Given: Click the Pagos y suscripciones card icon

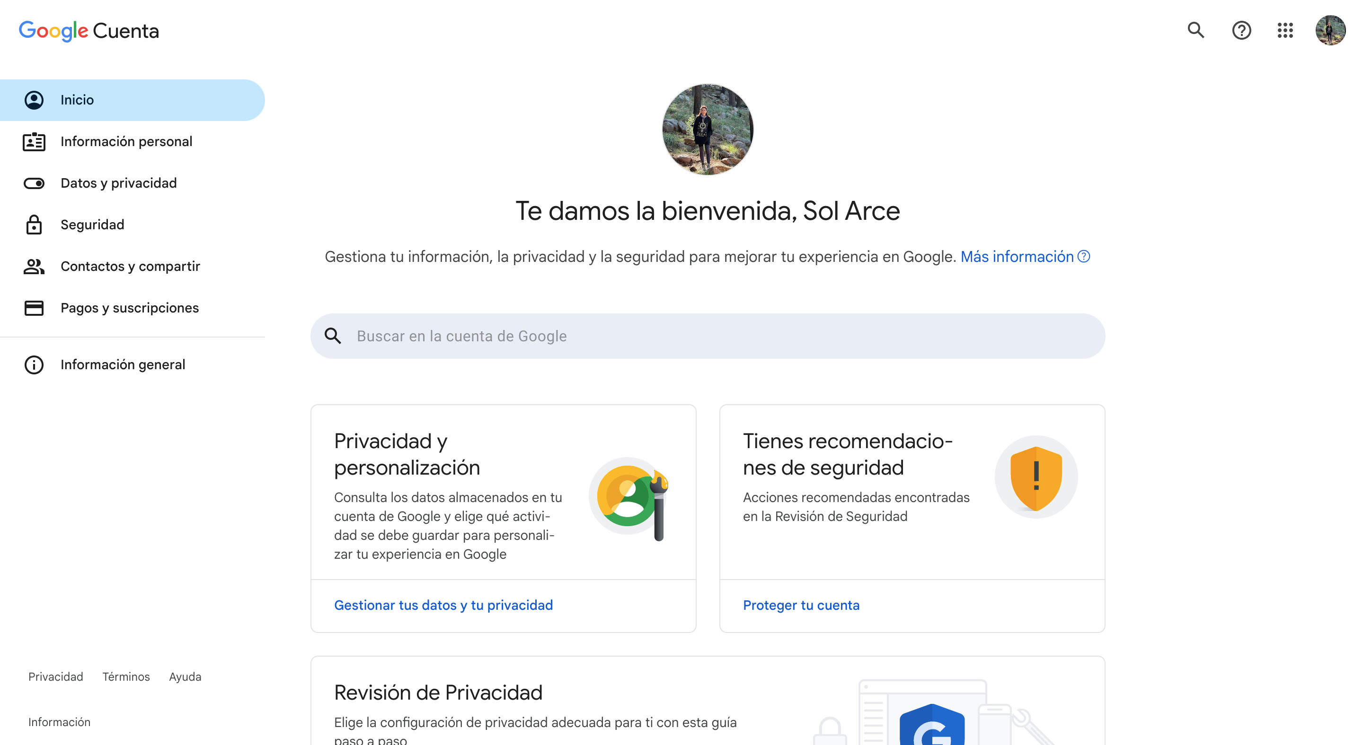Looking at the screenshot, I should point(34,308).
